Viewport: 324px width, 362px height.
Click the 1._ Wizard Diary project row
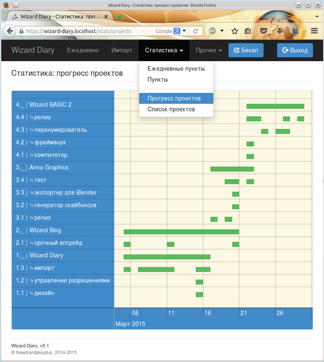coord(63,255)
